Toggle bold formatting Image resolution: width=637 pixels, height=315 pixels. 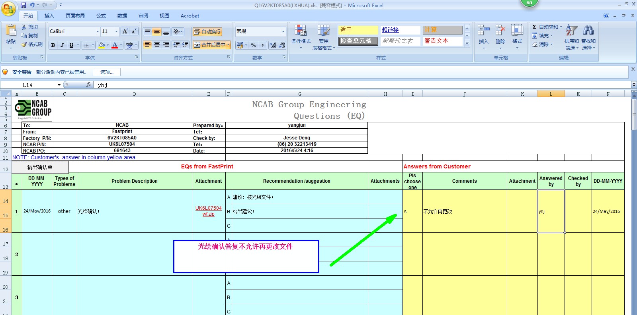click(x=53, y=45)
